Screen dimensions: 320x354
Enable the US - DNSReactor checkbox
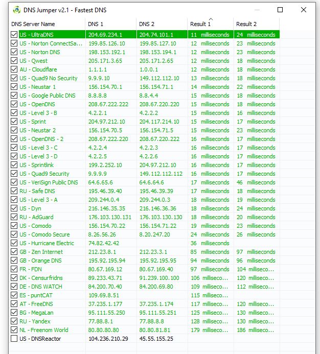[x=14, y=339]
